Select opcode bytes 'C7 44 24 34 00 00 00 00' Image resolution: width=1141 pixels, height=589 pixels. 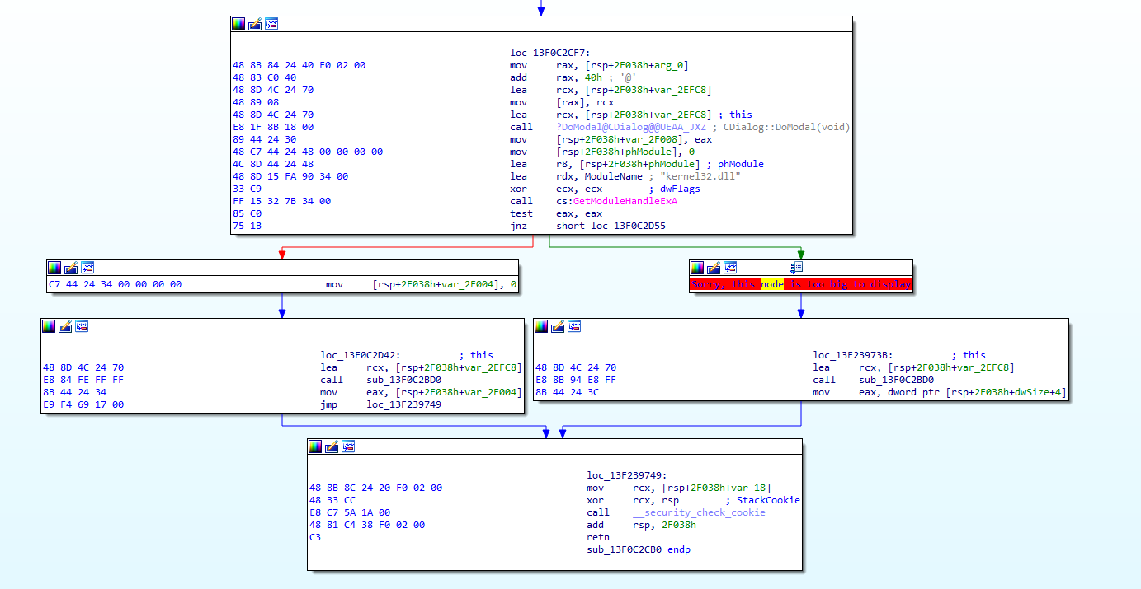pyautogui.click(x=116, y=284)
